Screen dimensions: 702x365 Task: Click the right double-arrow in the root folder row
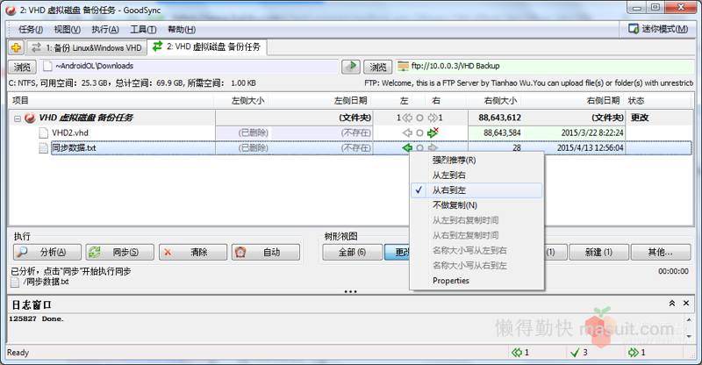[x=434, y=118]
